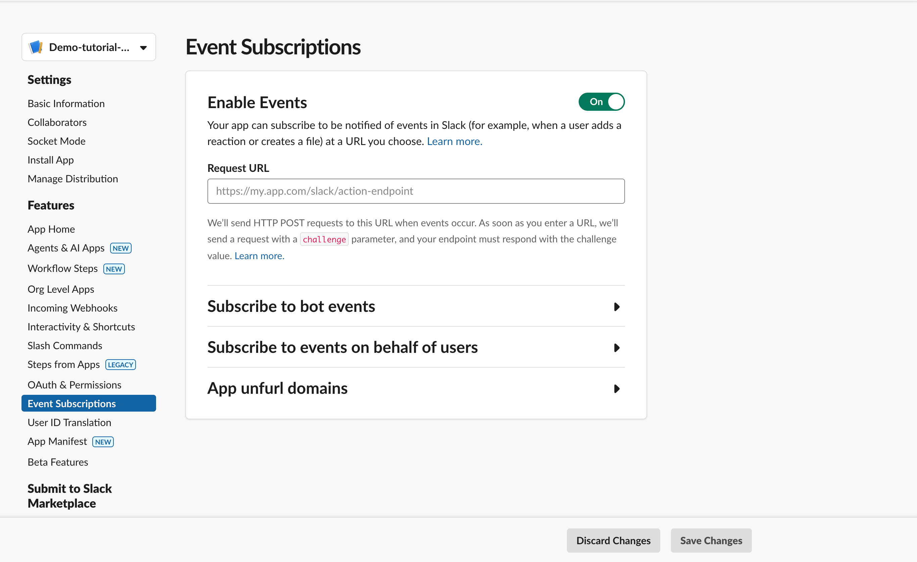
Task: Click the LEGACY badge beside Steps from Apps
Action: tap(120, 364)
